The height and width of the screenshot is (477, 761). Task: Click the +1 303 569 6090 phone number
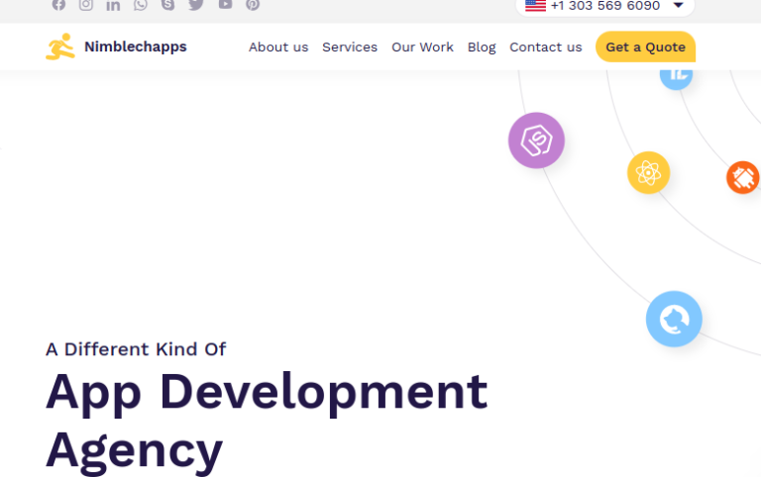point(605,6)
